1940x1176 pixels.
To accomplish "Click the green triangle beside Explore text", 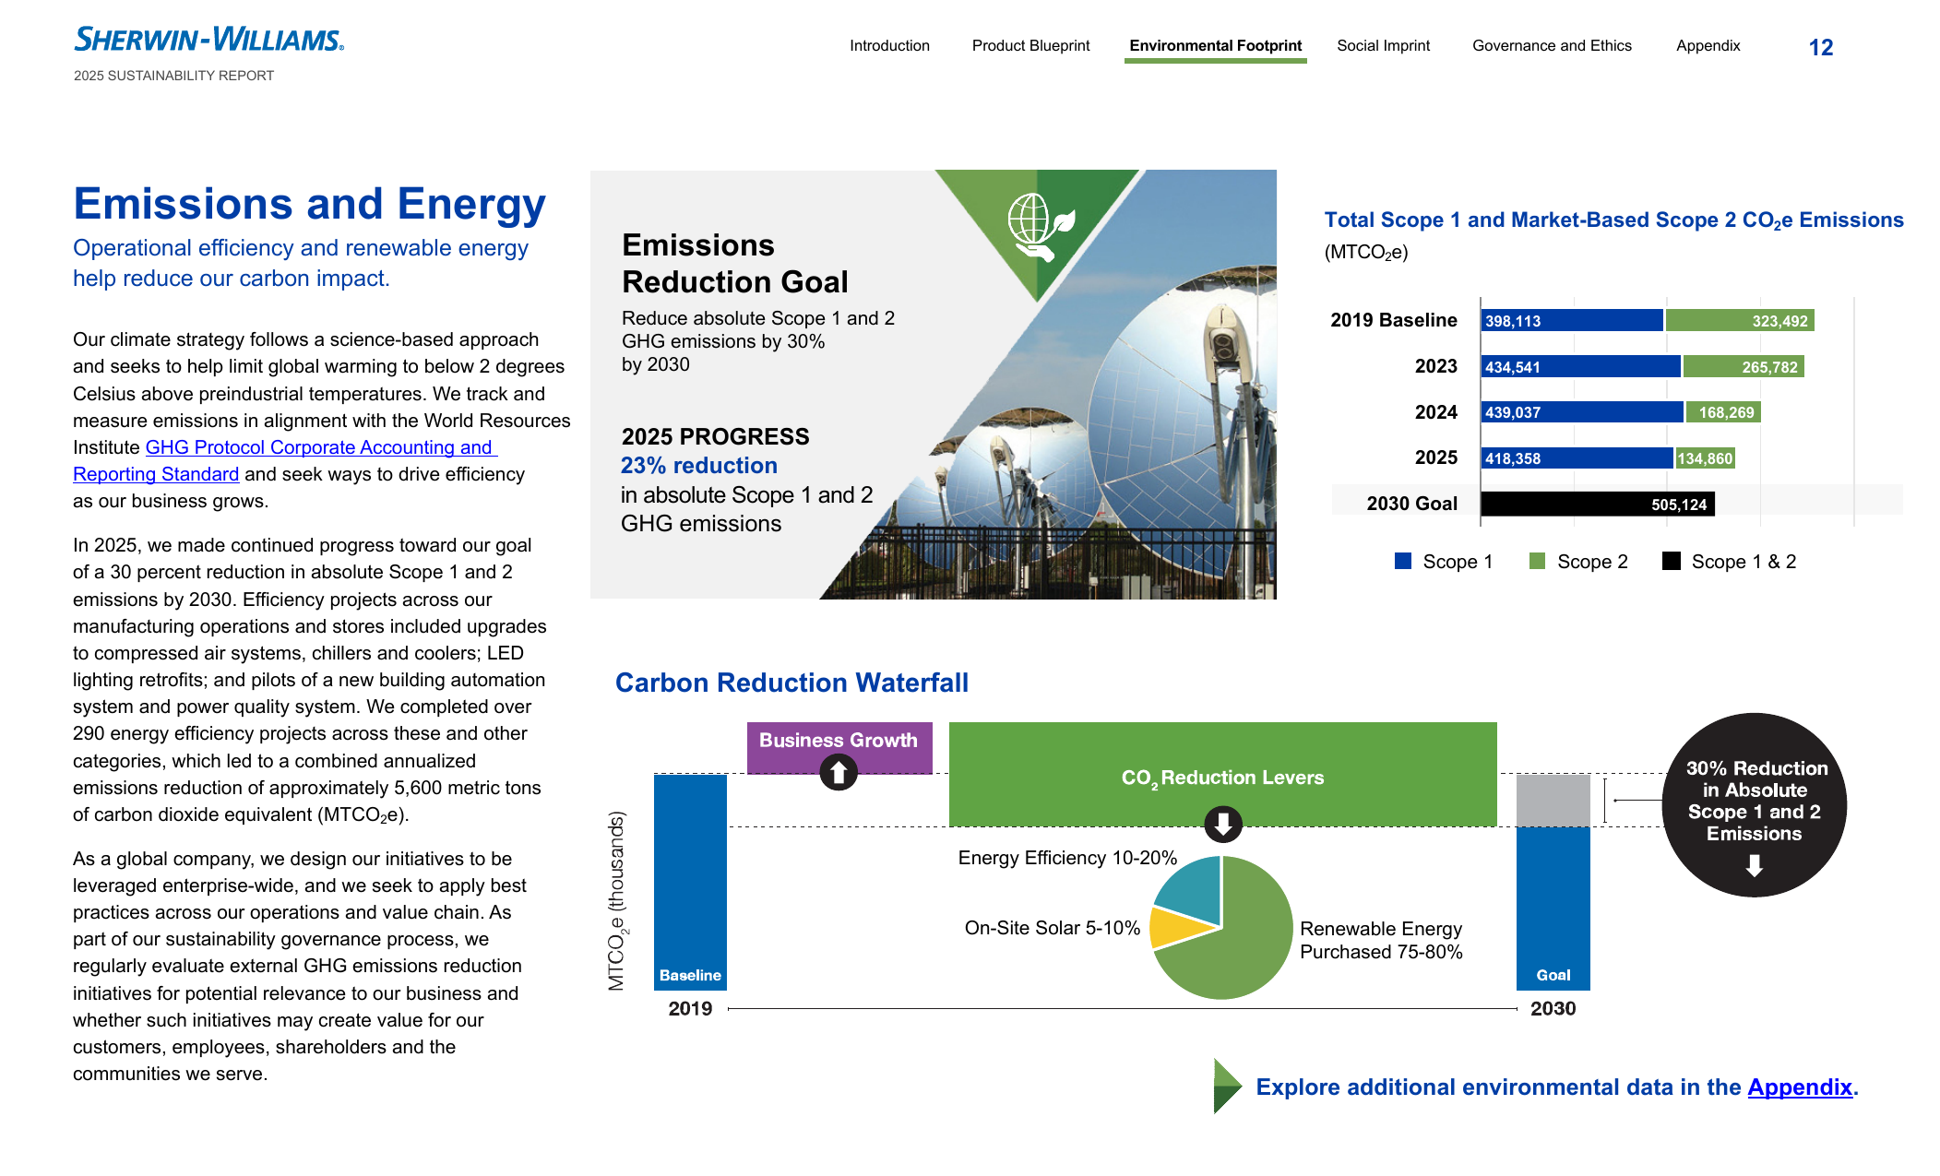I will (x=1228, y=1086).
